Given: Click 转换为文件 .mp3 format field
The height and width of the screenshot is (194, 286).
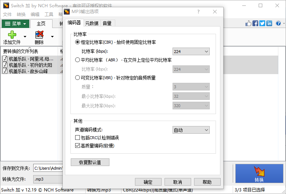Looking at the screenshot, I should click(48, 179).
